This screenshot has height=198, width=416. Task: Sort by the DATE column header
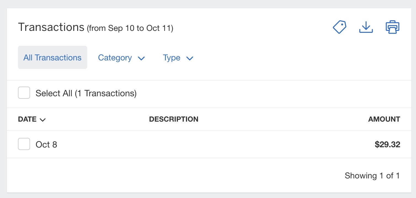(27, 119)
